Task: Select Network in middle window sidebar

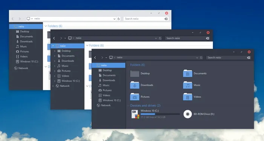Action: (63, 86)
